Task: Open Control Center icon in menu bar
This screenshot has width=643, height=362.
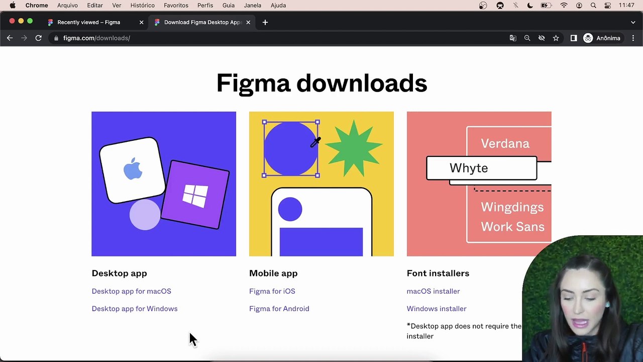Action: [x=608, y=6]
